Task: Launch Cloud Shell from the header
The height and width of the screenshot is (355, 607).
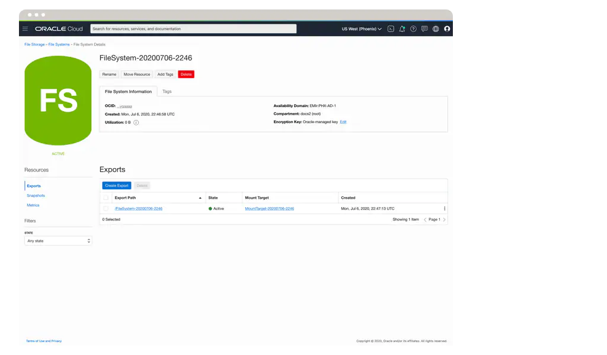Action: pyautogui.click(x=391, y=28)
